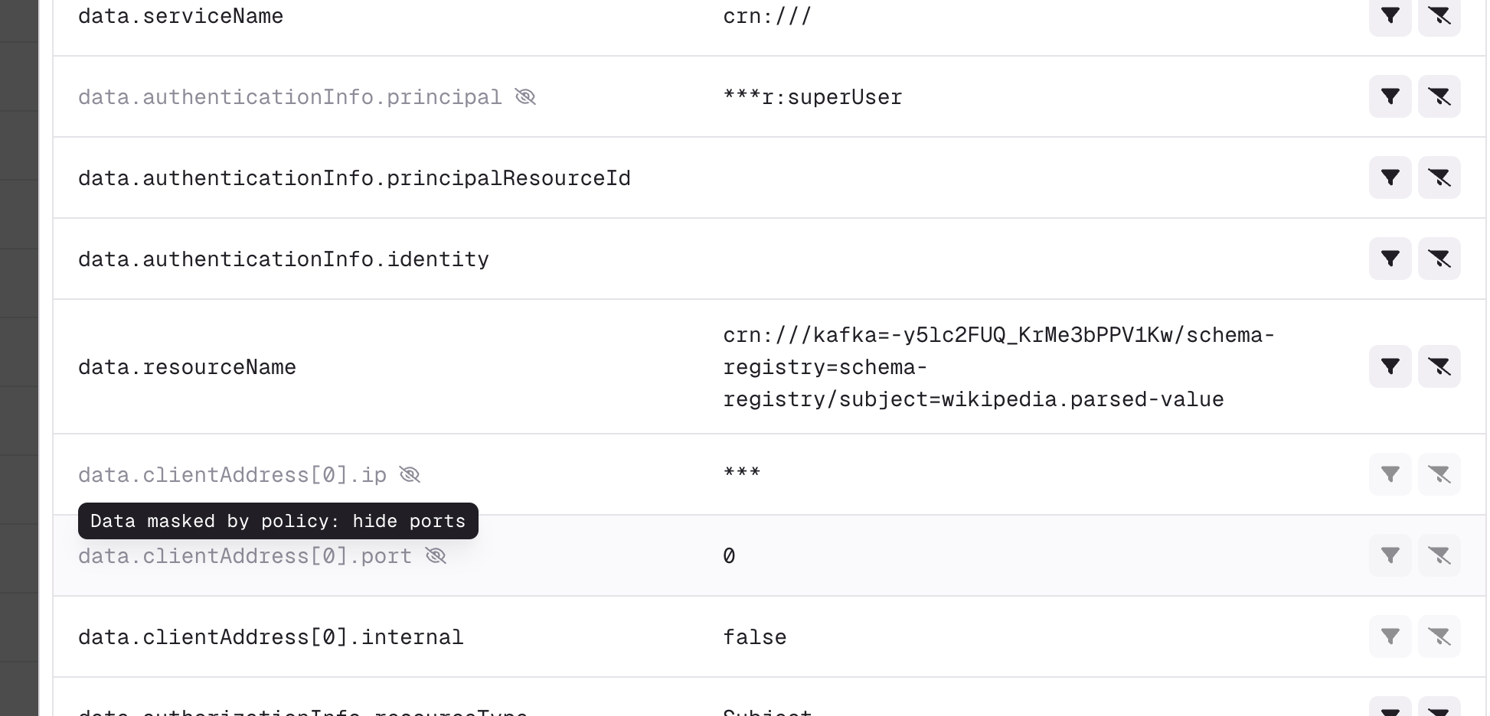The width and height of the screenshot is (1490, 716).
Task: Filter out data.authenticationInfo.principal value
Action: (1439, 96)
